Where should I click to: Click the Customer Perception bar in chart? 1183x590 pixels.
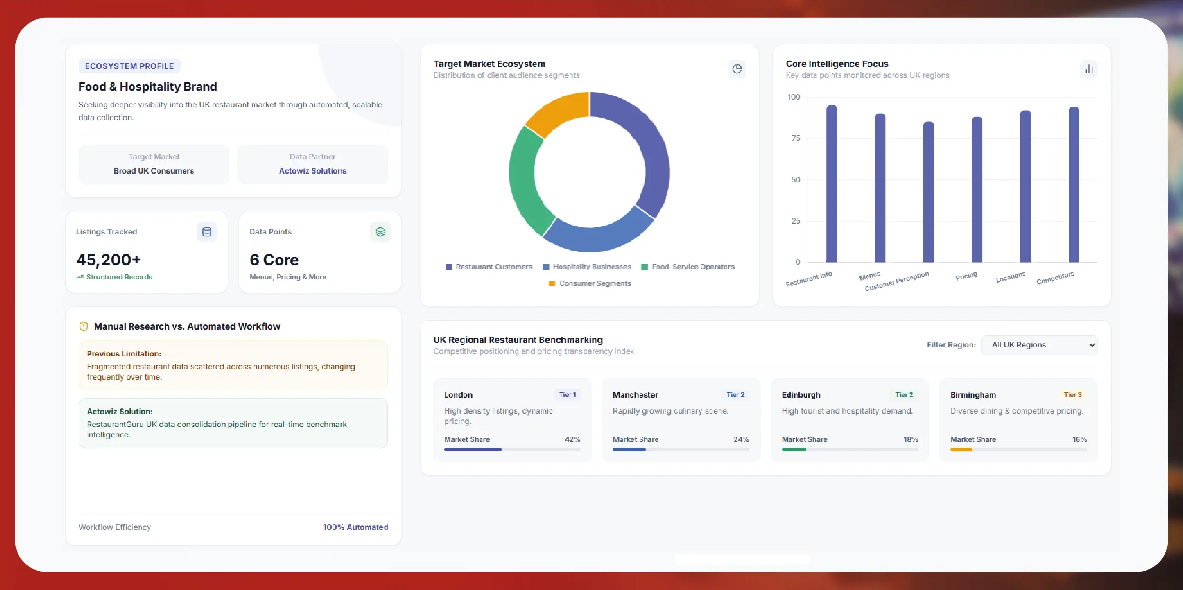[929, 192]
